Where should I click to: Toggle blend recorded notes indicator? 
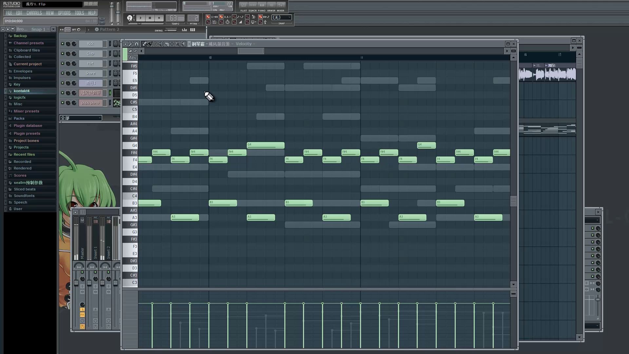234,17
